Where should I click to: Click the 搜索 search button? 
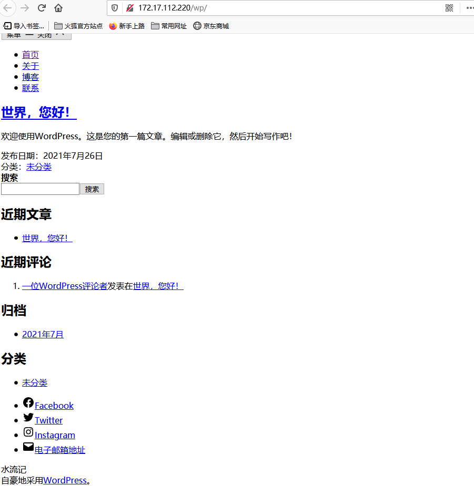click(92, 189)
